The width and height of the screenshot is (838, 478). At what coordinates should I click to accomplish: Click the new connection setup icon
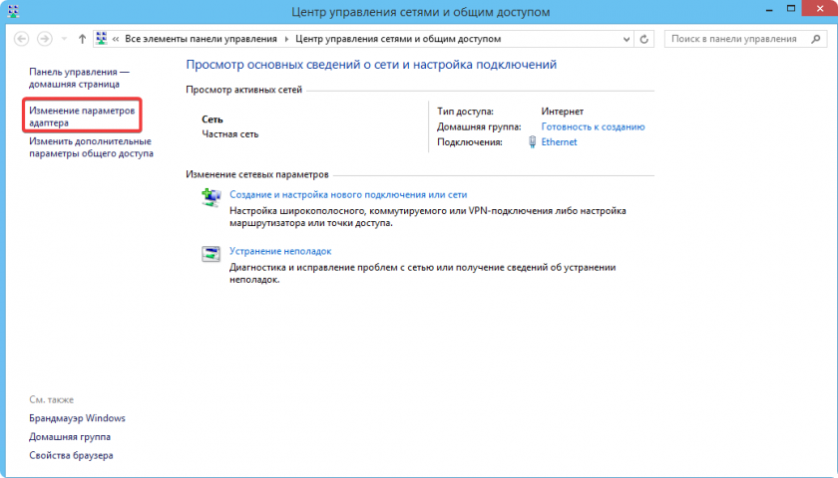tap(211, 196)
